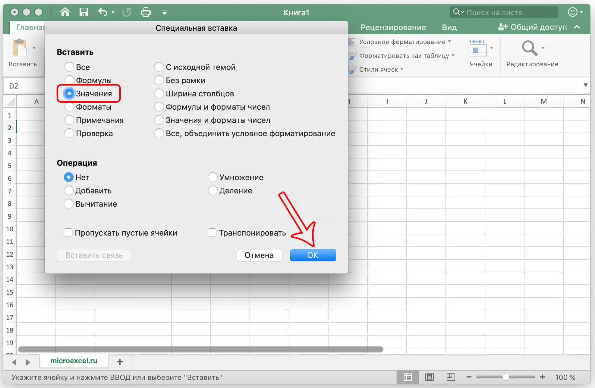Click the Paste clipboard icon

tap(20, 48)
